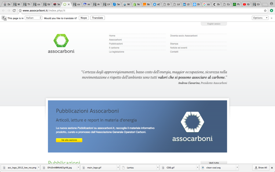275x172 pixels.
Task: Click the Translate button
Action: pyautogui.click(x=97, y=18)
